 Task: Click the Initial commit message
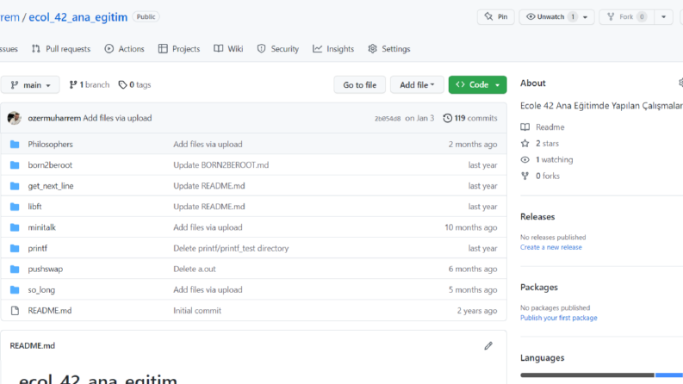pyautogui.click(x=197, y=311)
